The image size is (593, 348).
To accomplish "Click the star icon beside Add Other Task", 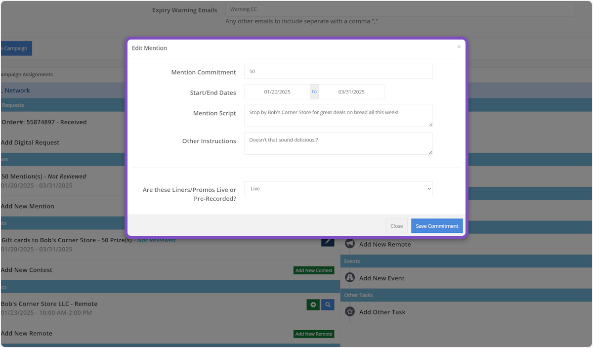I will 350,312.
